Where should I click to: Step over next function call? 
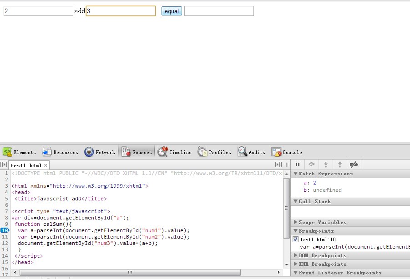coord(311,164)
